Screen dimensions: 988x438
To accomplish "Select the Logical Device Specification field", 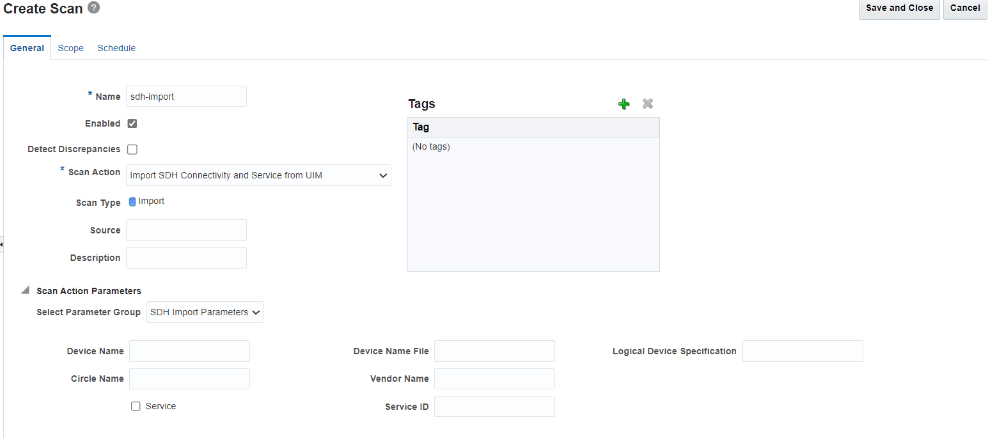I will pos(803,351).
